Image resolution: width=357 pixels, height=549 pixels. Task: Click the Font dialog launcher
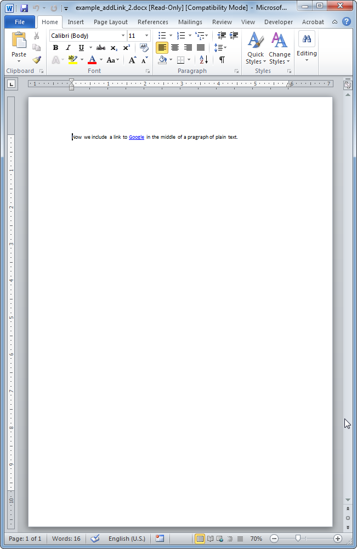(148, 71)
